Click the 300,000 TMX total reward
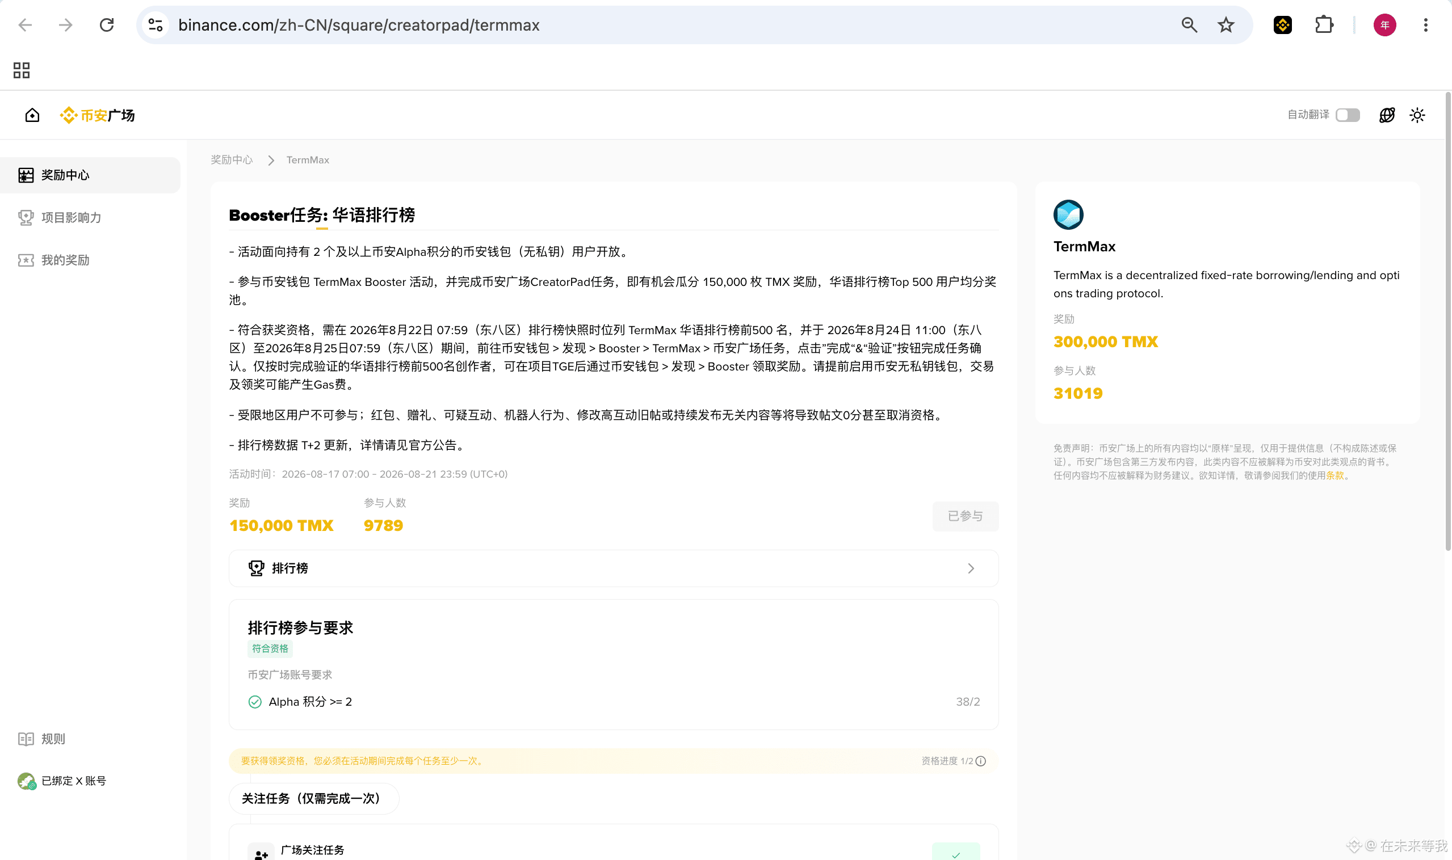This screenshot has height=860, width=1452. tap(1106, 342)
